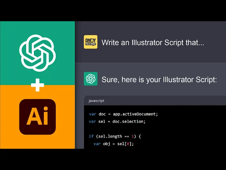226x170 pixels.
Task: Click the Adobe Illustrator Ai logo
Action: coord(37,117)
